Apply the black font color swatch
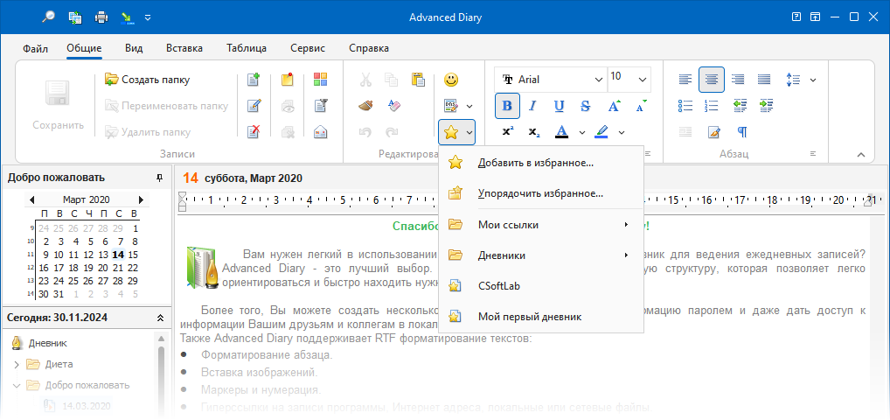The height and width of the screenshot is (420, 890). click(x=561, y=132)
